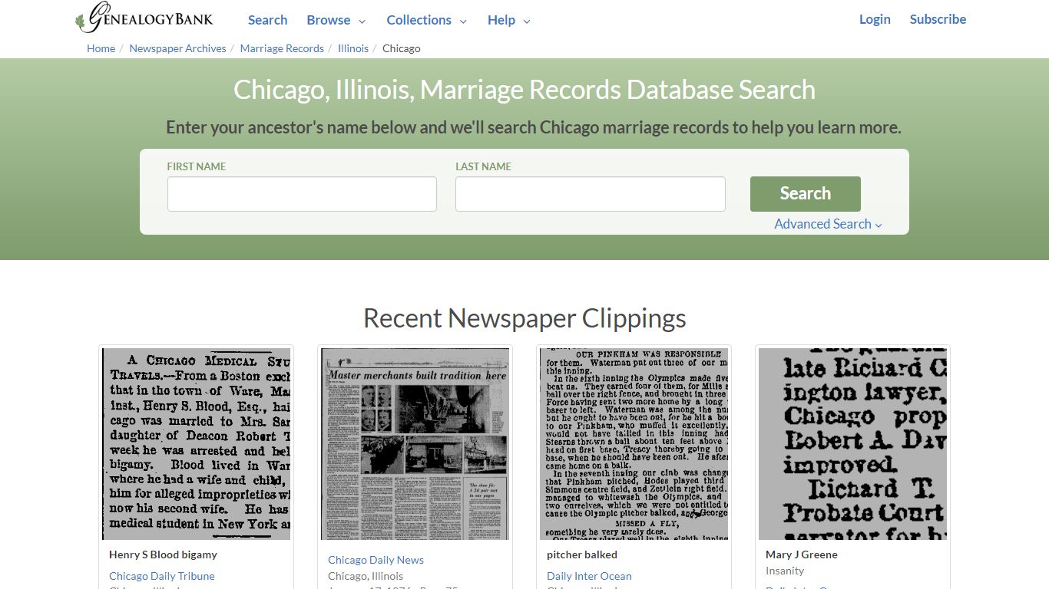Open Daily Inter Ocean link under pitcher balked

pos(589,576)
